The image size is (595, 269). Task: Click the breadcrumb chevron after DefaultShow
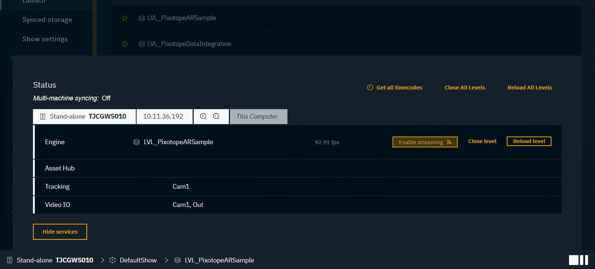point(166,260)
